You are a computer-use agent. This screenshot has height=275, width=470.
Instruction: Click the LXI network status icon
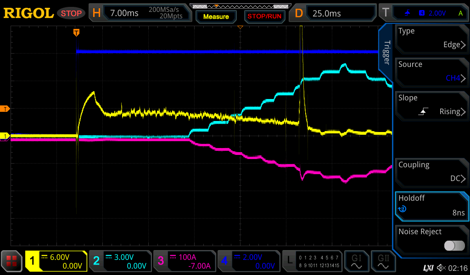428,267
